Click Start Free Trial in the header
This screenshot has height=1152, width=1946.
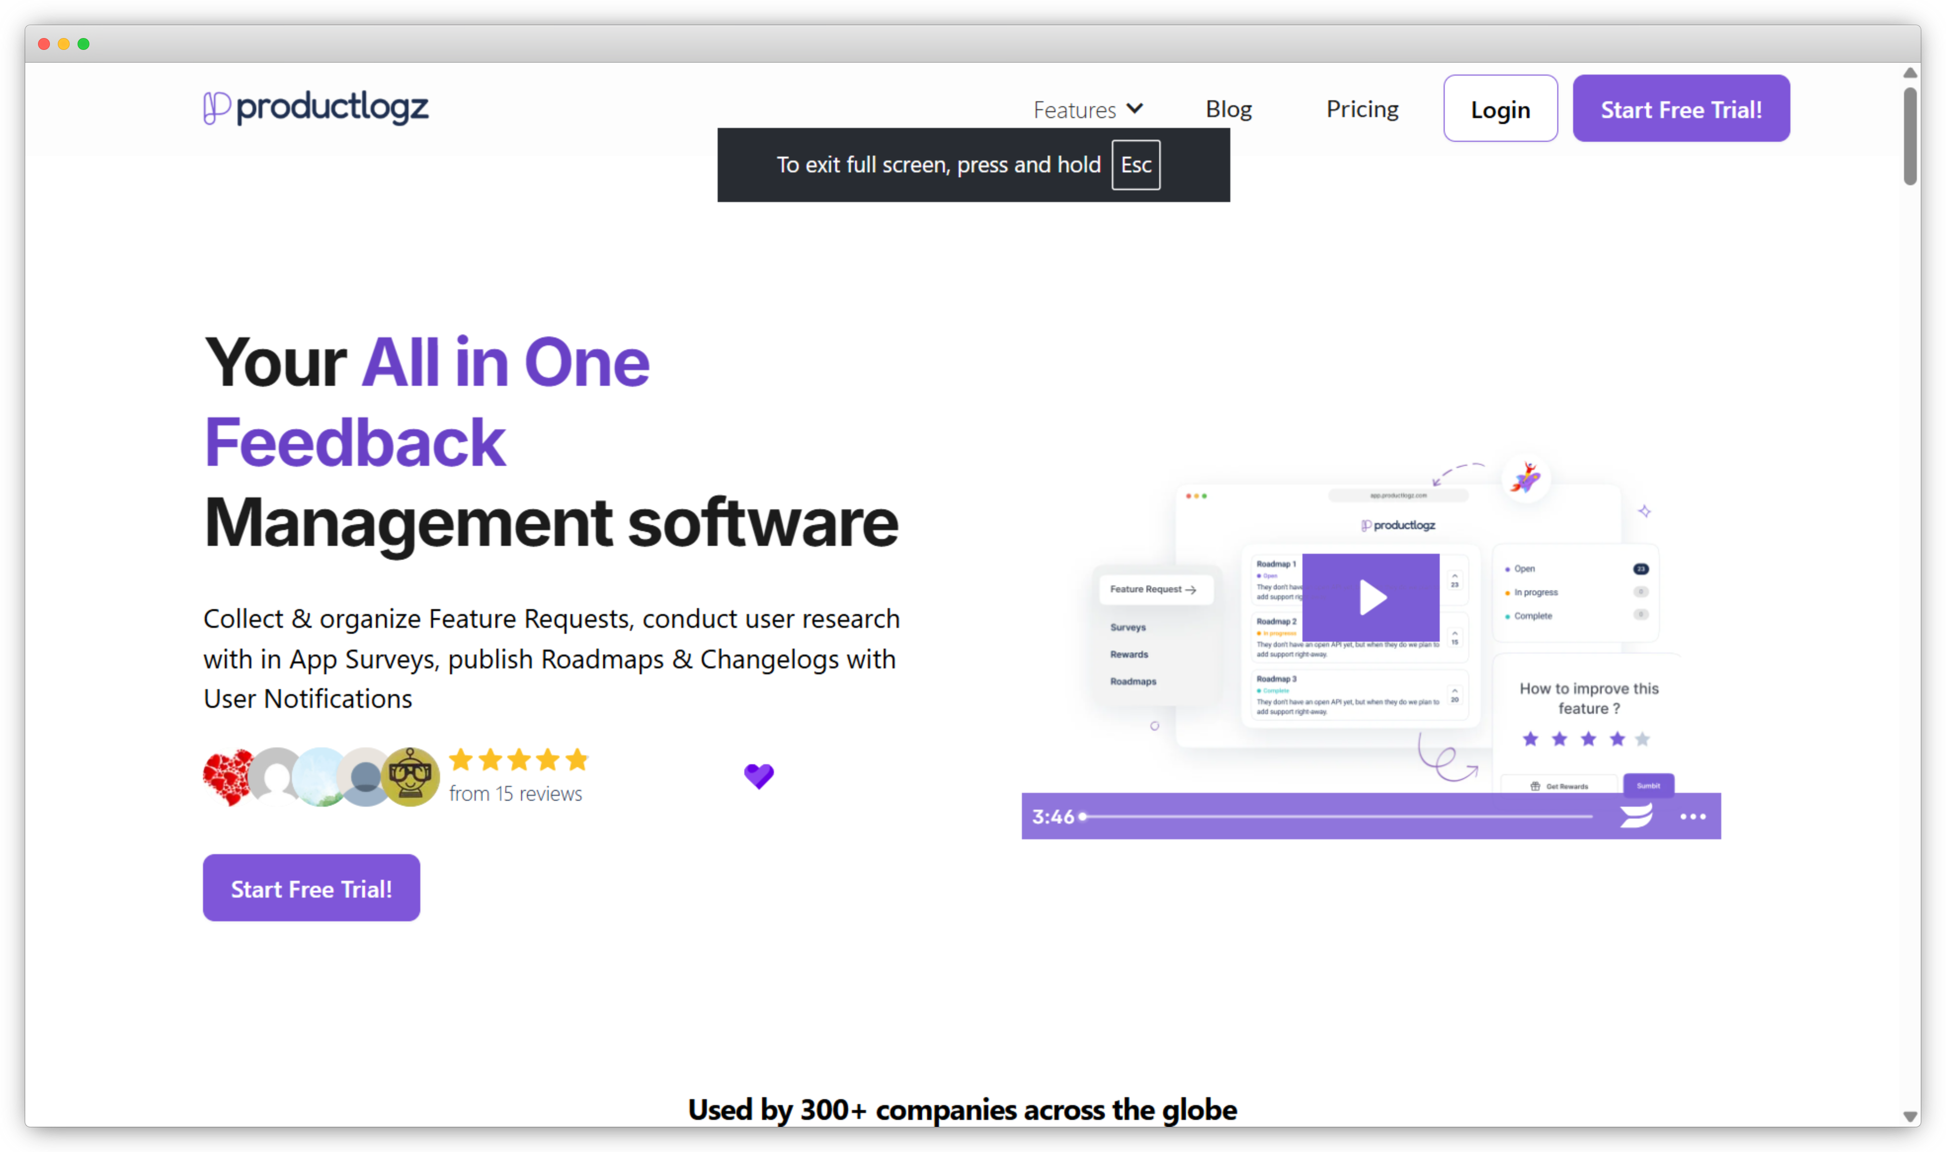click(x=1681, y=109)
